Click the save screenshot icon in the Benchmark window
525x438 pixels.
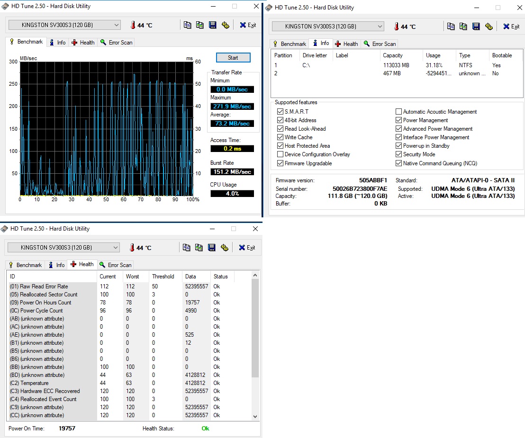(x=212, y=25)
